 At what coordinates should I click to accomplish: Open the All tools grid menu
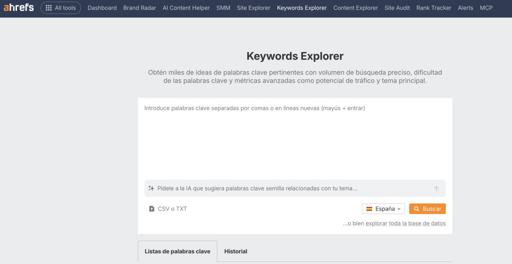coord(60,8)
